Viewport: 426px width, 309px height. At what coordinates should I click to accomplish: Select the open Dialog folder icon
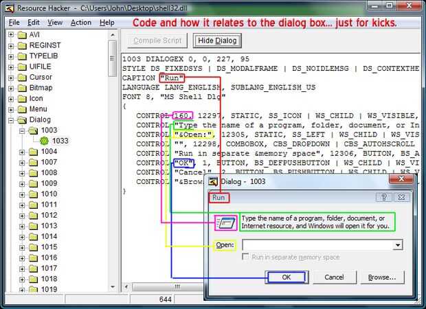(x=22, y=120)
